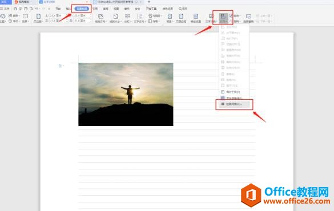Screen dimensions: 334x211
Task: Toggle 'show gridlines' (显示网格线) menu option
Action: coord(232,98)
